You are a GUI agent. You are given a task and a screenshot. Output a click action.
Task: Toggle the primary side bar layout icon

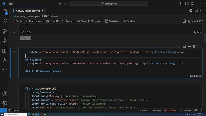[x=176, y=4]
